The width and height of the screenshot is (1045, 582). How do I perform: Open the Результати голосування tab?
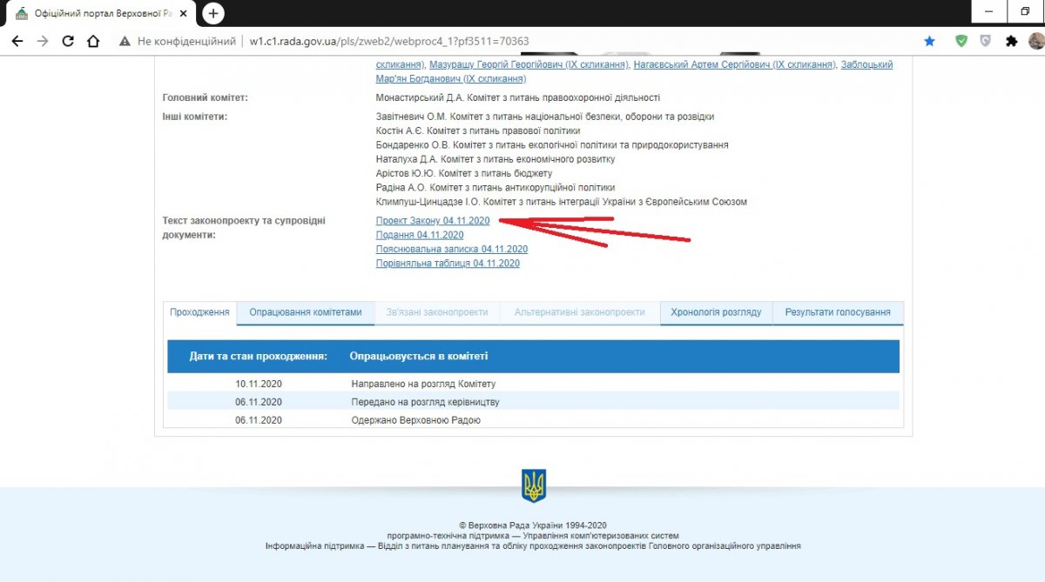[838, 312]
